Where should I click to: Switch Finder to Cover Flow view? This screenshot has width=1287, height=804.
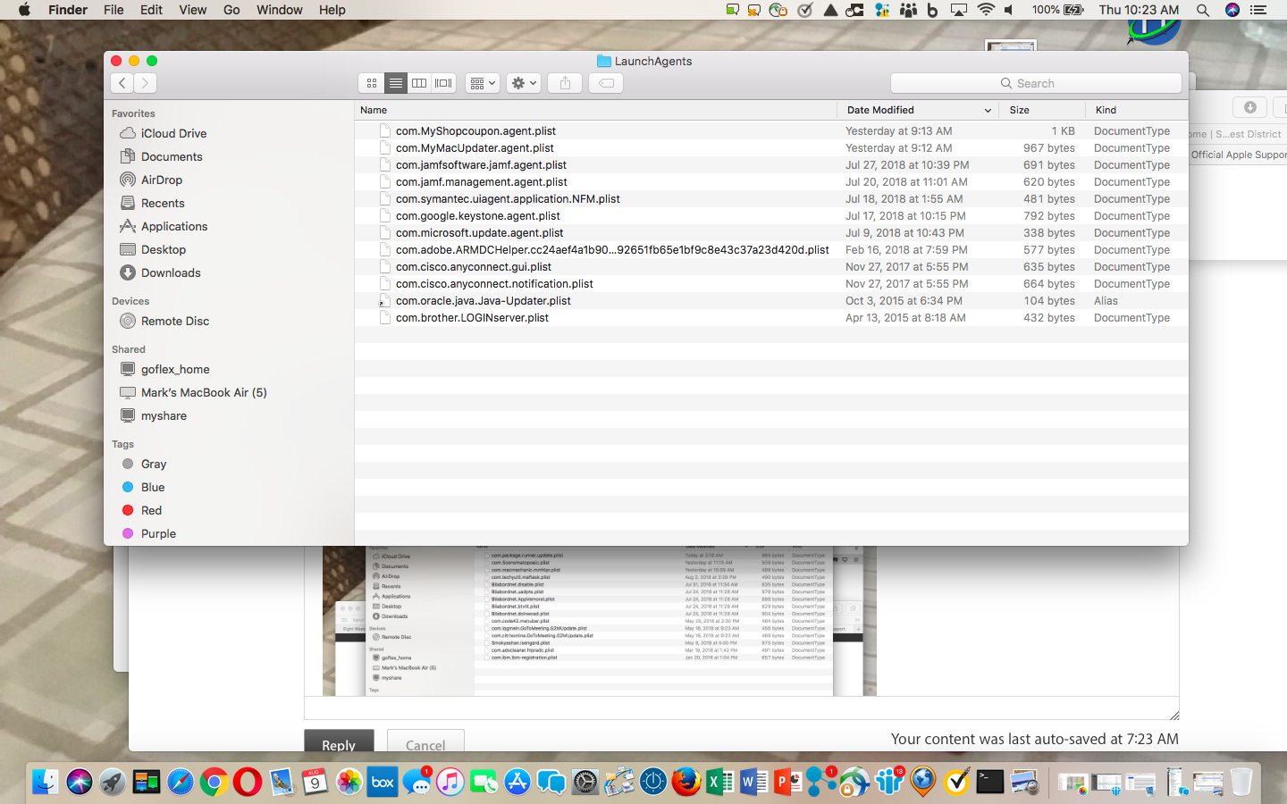click(443, 83)
